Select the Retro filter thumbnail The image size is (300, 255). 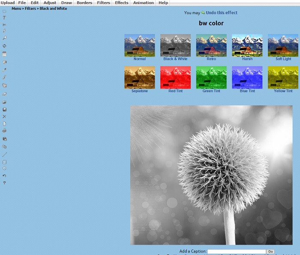click(211, 45)
